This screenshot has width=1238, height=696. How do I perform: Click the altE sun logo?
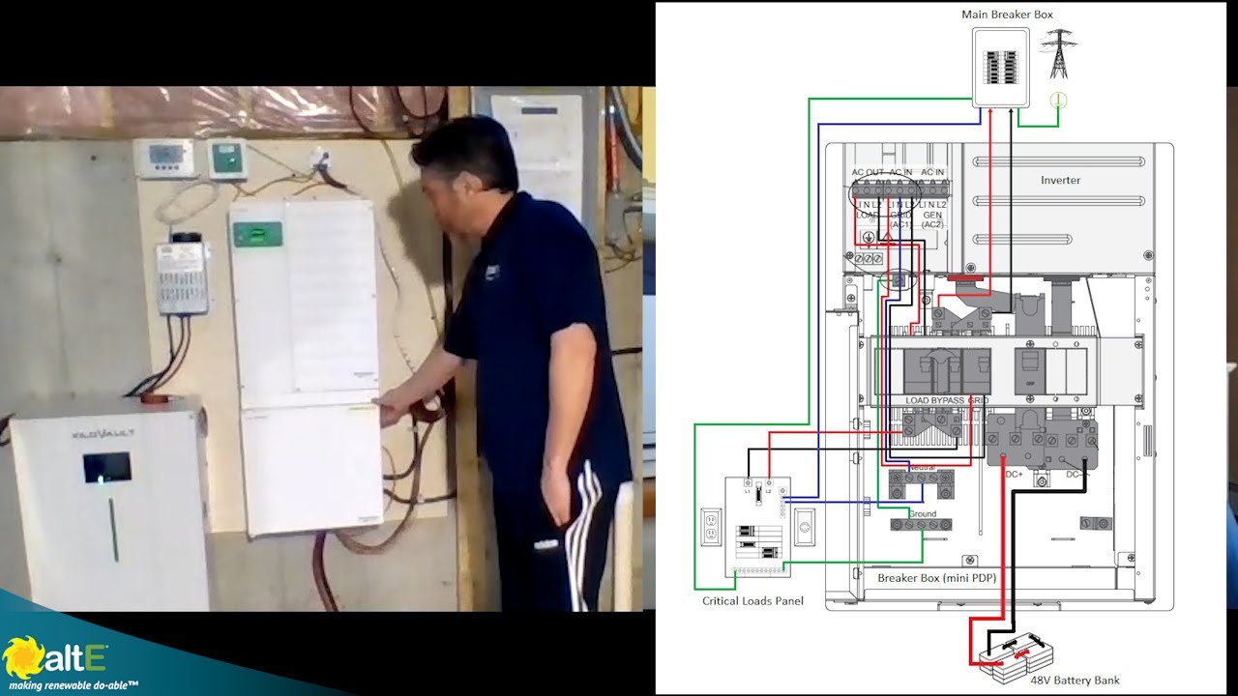coord(21,657)
